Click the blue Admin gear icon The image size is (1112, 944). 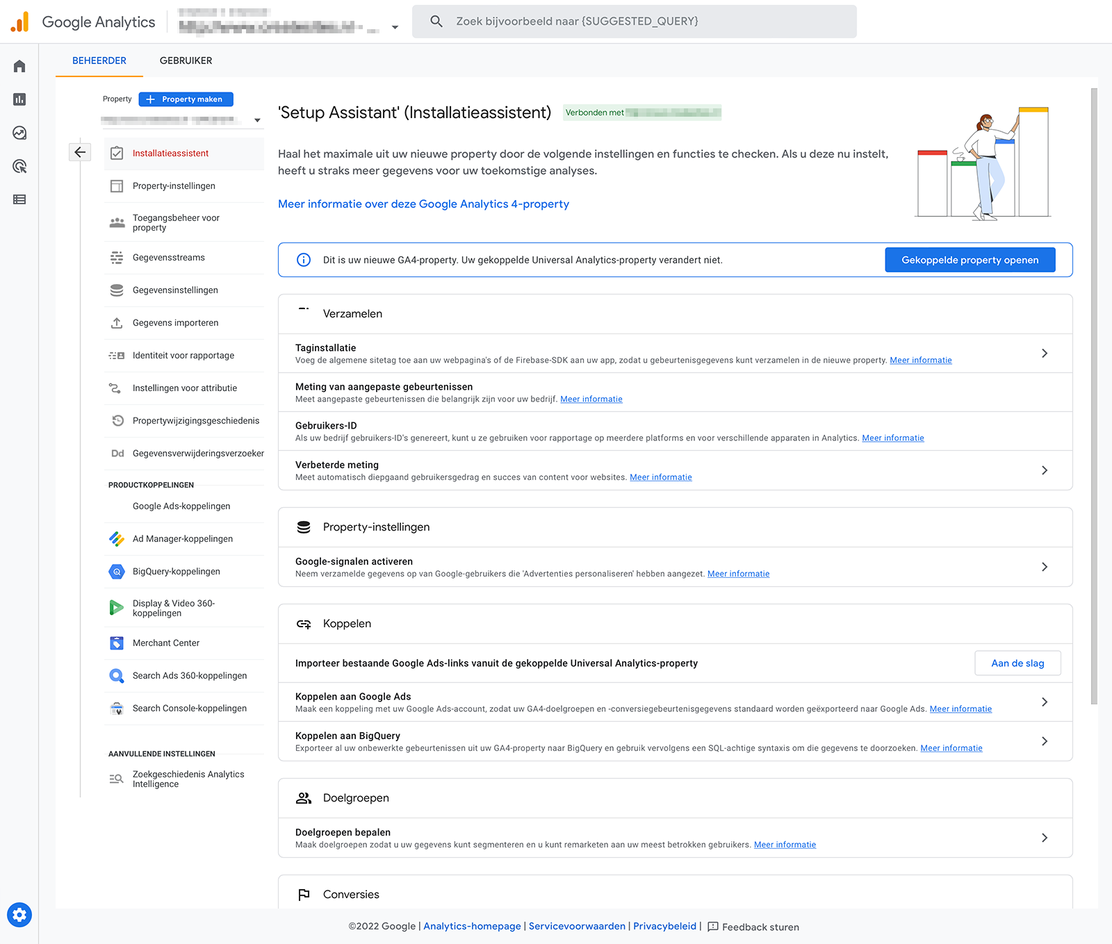(x=19, y=915)
